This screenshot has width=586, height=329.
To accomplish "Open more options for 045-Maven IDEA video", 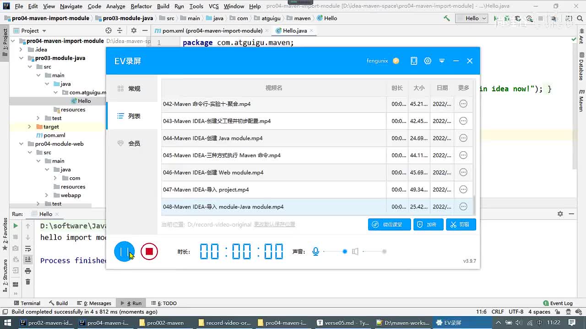I will point(463,155).
